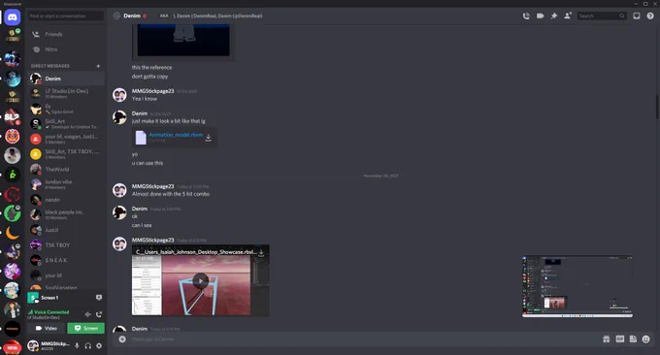The height and width of the screenshot is (355, 660).
Task: Open the help icon
Action: (x=650, y=16)
